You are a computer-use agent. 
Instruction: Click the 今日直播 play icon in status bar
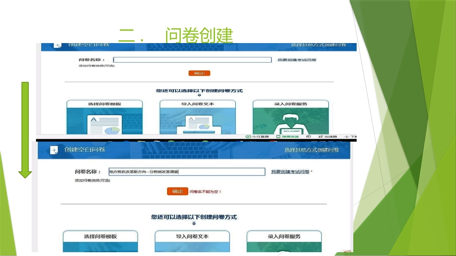tap(248, 136)
